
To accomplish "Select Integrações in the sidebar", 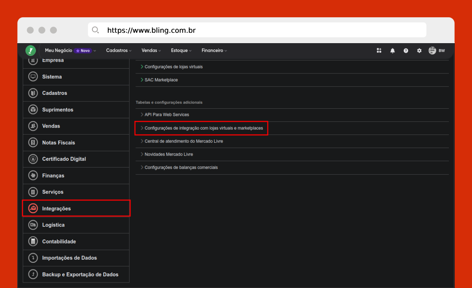I will [x=76, y=208].
